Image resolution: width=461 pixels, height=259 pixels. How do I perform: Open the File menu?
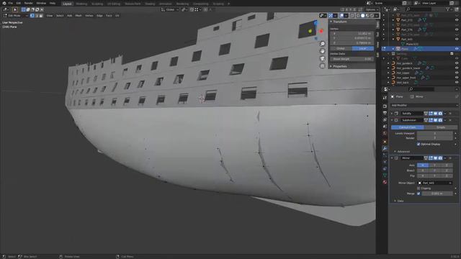(x=11, y=3)
